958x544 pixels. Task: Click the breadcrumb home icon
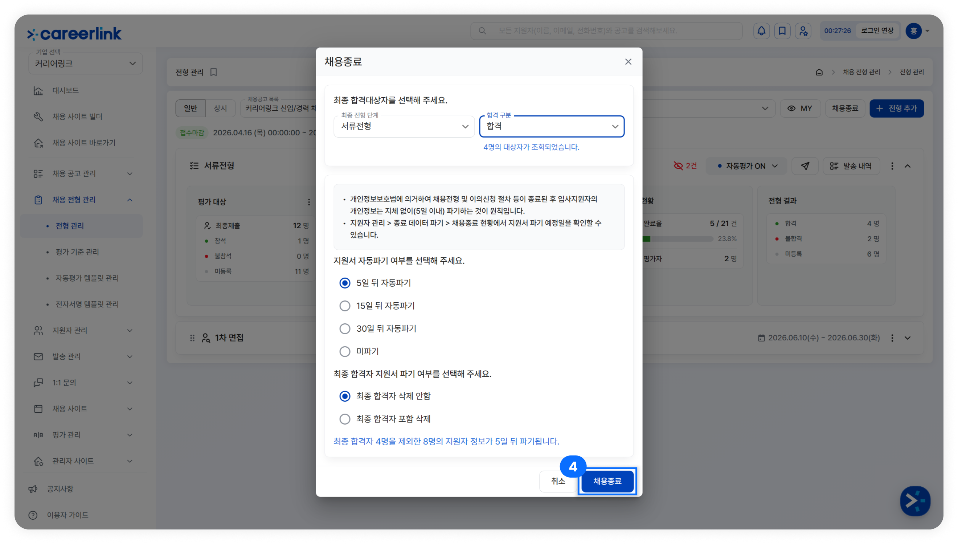tap(819, 72)
